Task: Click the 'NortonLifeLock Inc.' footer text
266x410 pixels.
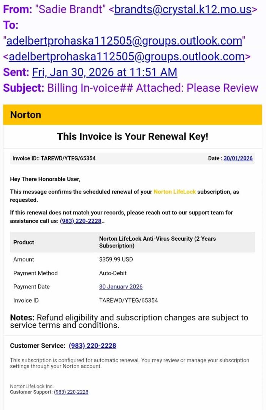Action: click(x=32, y=386)
